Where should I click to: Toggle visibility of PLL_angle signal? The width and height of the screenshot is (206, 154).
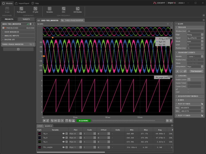tap(64, 147)
